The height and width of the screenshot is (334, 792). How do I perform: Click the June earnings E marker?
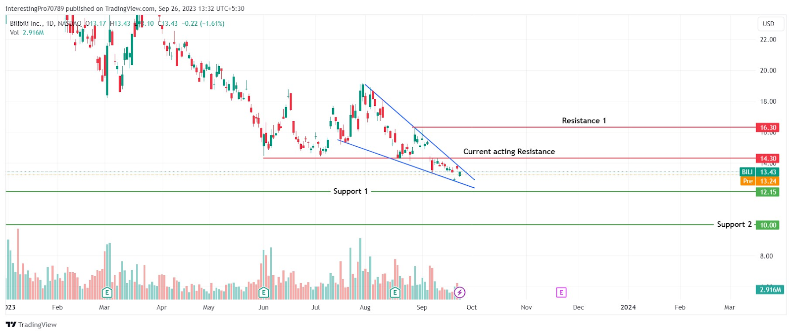pos(264,292)
